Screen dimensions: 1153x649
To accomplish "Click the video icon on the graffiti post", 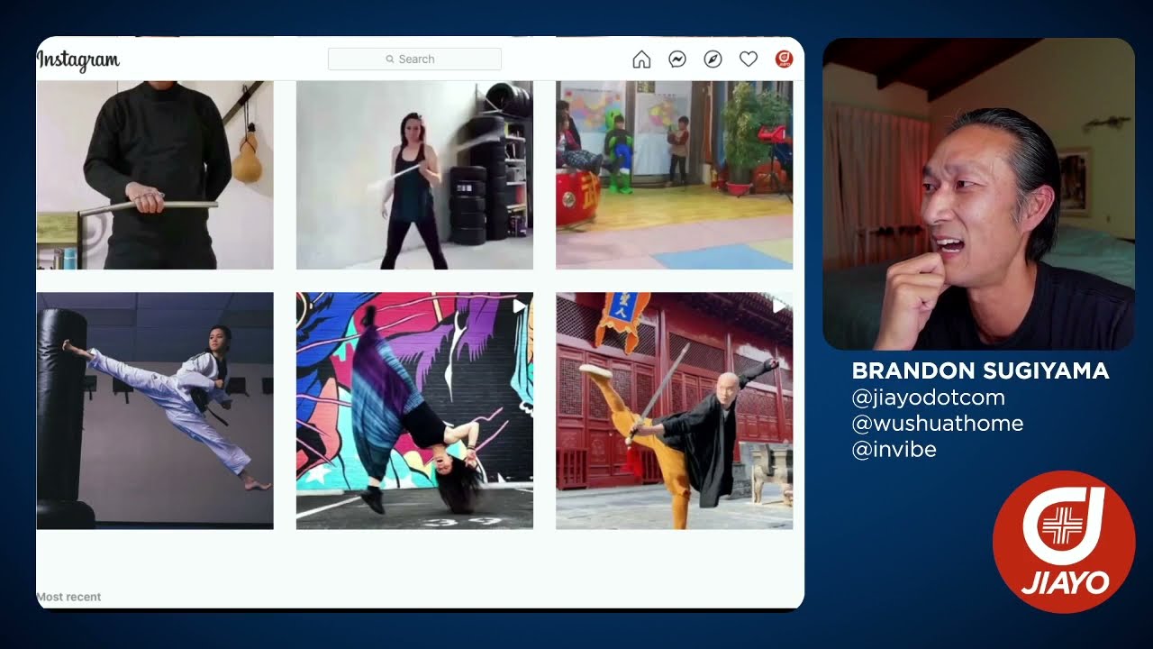I will point(519,306).
